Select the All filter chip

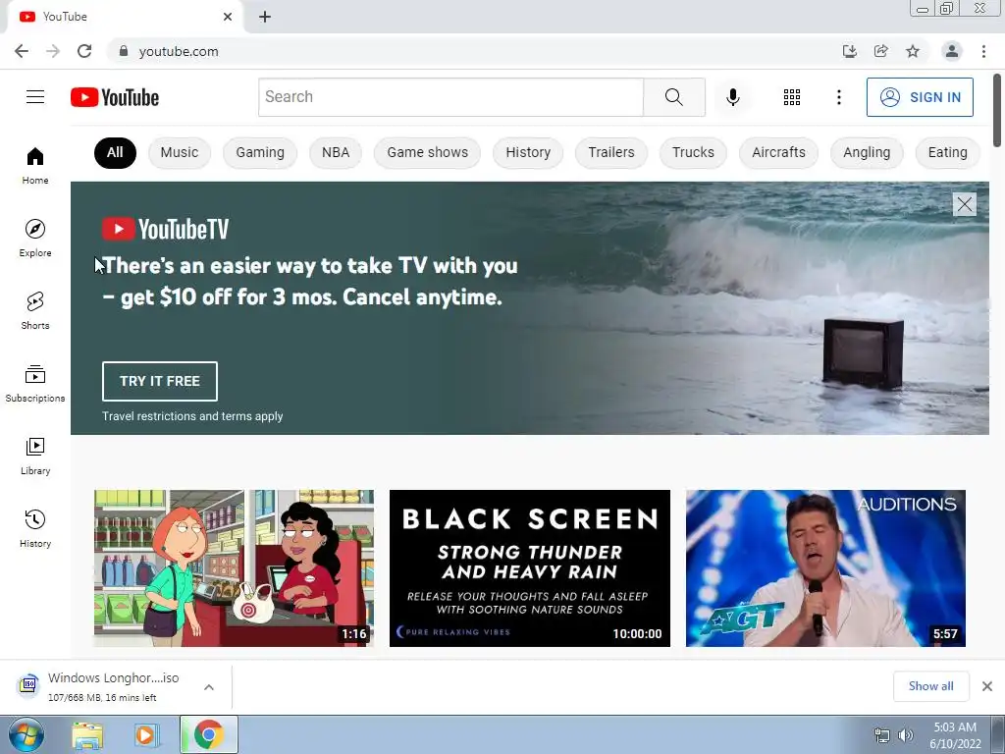(116, 152)
